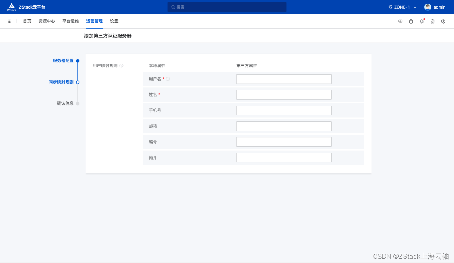View the tooltip icon beside 用户映射规则
454x263 pixels.
tap(121, 65)
